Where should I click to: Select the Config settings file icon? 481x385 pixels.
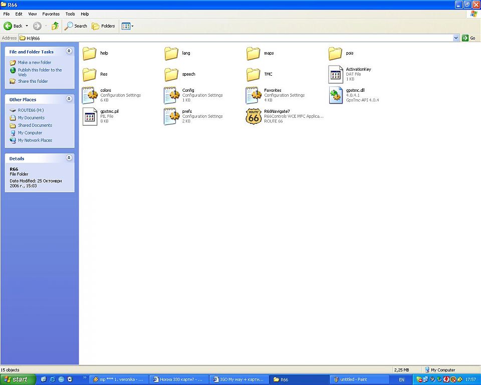[171, 95]
